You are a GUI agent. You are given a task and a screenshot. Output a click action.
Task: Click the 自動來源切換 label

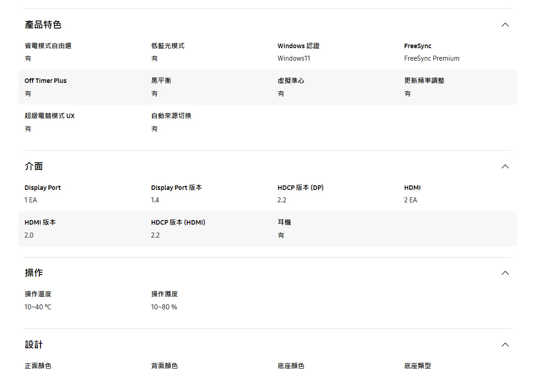tap(171, 116)
